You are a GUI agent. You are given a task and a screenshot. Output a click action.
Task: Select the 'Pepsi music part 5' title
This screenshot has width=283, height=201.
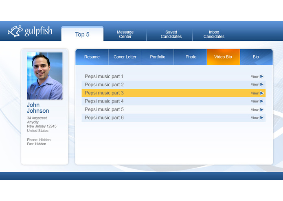(x=104, y=109)
